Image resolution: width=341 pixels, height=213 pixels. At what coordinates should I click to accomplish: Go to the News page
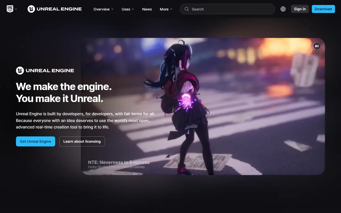(x=147, y=9)
